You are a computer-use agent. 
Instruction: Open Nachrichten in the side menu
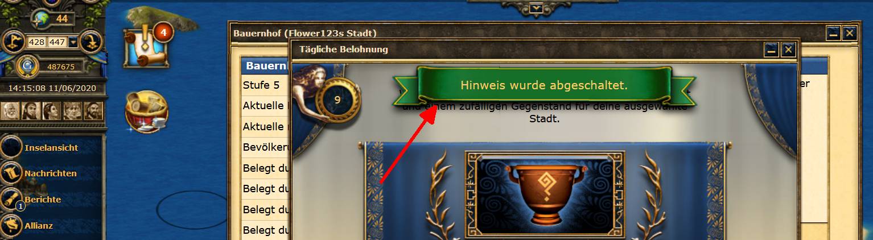(x=50, y=173)
